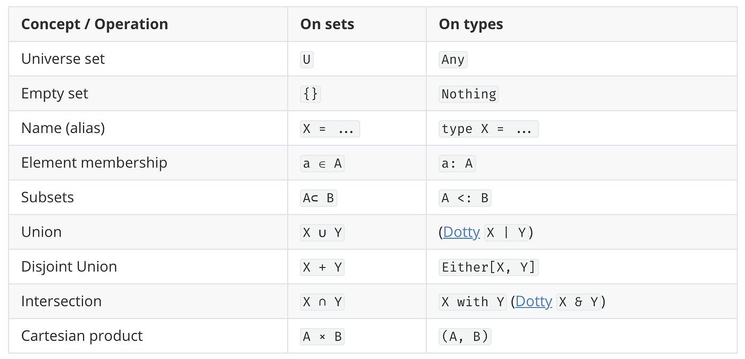Select the "Any" code snippet
This screenshot has width=745, height=359.
[453, 60]
